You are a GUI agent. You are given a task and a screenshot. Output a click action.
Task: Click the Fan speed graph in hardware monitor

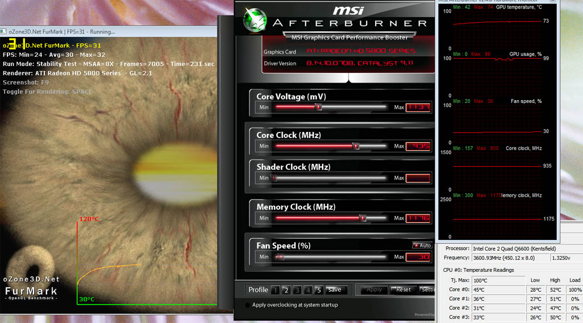click(497, 123)
